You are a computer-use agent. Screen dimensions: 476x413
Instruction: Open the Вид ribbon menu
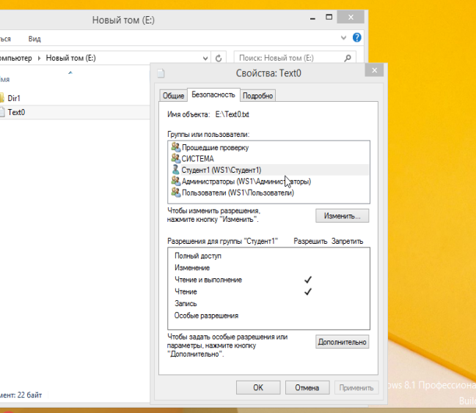pos(34,38)
